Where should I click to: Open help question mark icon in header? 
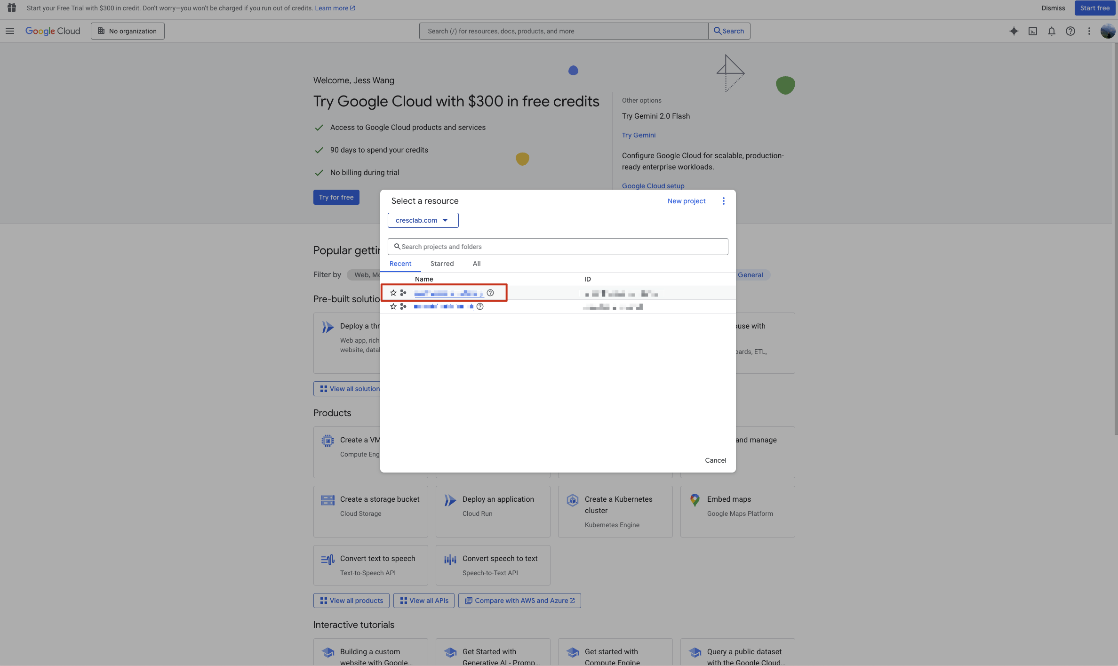click(x=1070, y=31)
